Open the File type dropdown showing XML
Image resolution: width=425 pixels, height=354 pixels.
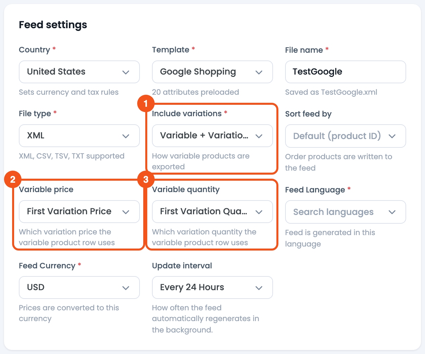click(79, 136)
